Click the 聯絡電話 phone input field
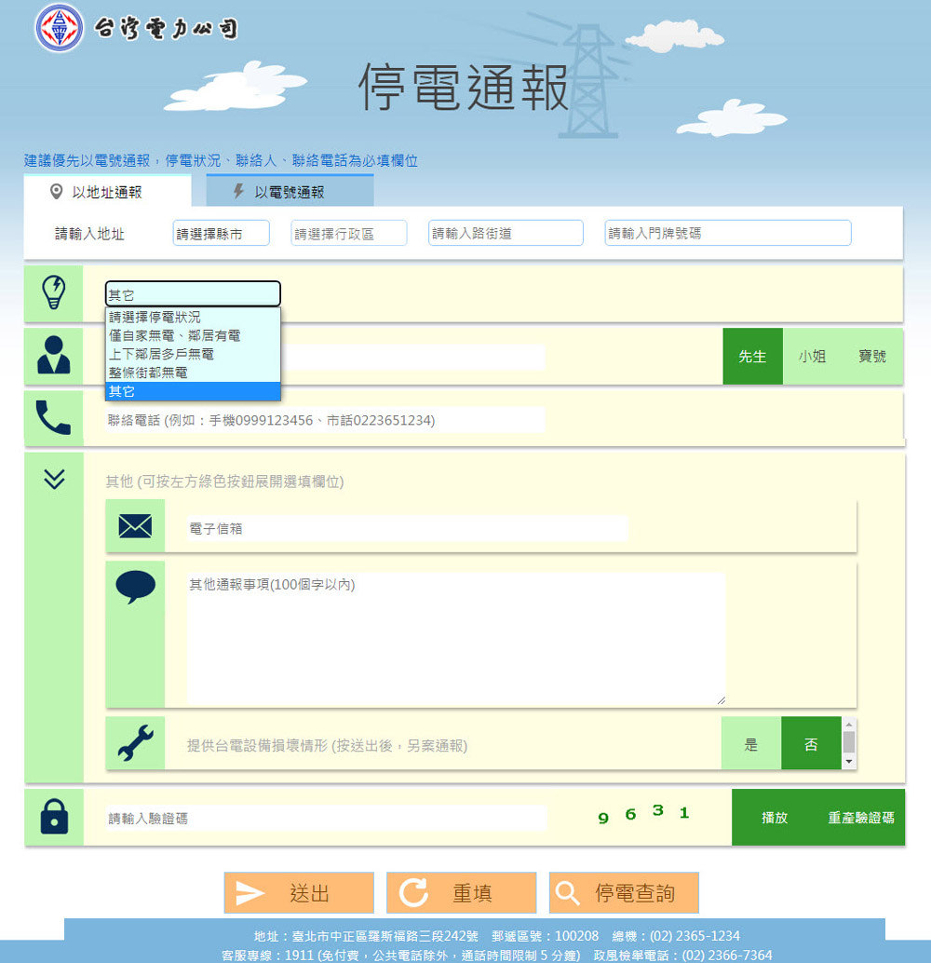931x963 pixels. [x=325, y=420]
